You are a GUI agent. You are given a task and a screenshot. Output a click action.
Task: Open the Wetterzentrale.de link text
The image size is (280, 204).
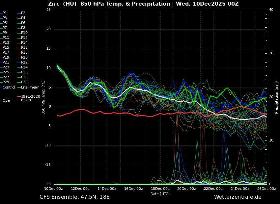tap(238, 197)
